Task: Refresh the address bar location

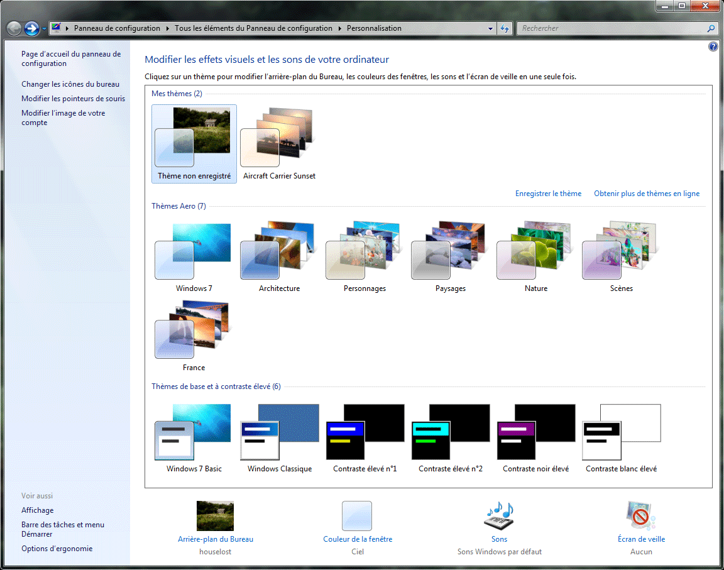Action: pyautogui.click(x=504, y=29)
